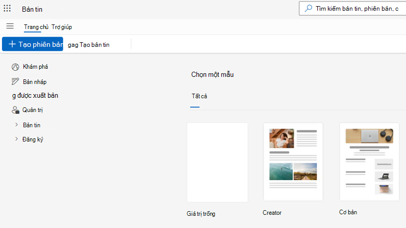Select the Bản tin tree item

pyautogui.click(x=32, y=125)
